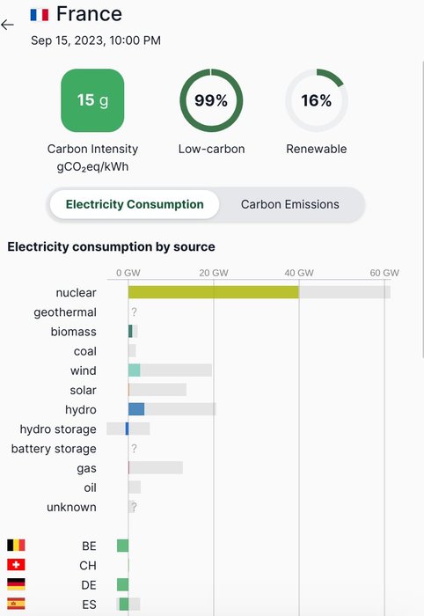Click the Belgium flag icon next to BE
Screen dimensions: 424x616
(x=16, y=545)
